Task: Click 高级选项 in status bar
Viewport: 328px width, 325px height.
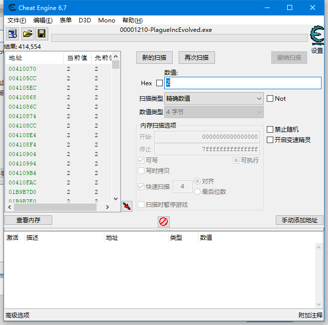Action: (17, 315)
